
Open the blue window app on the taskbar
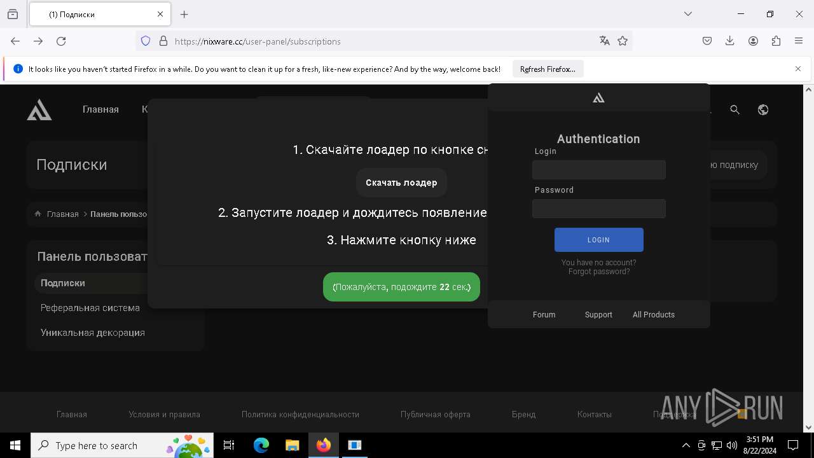[354, 445]
